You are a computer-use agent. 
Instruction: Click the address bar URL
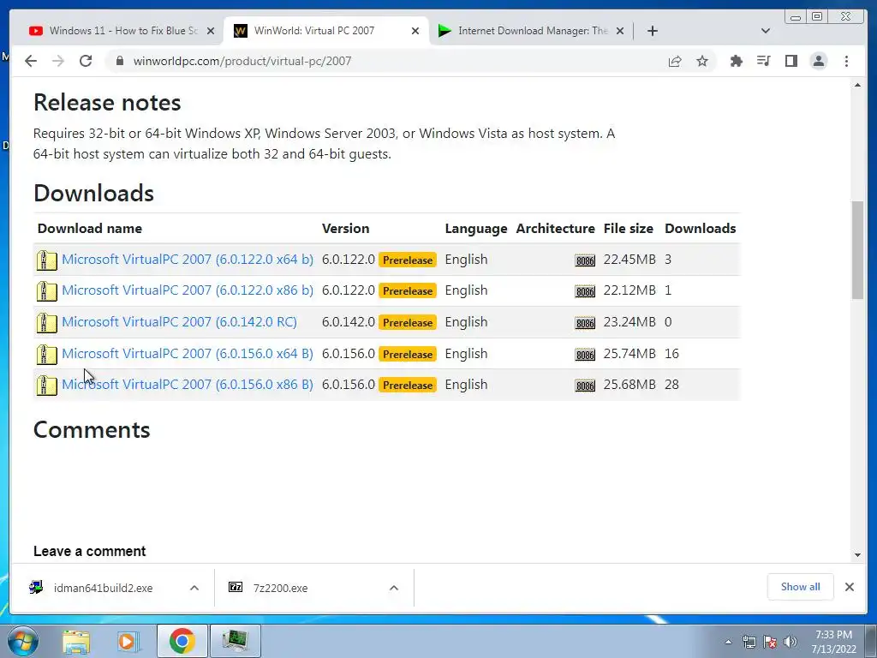pos(242,61)
